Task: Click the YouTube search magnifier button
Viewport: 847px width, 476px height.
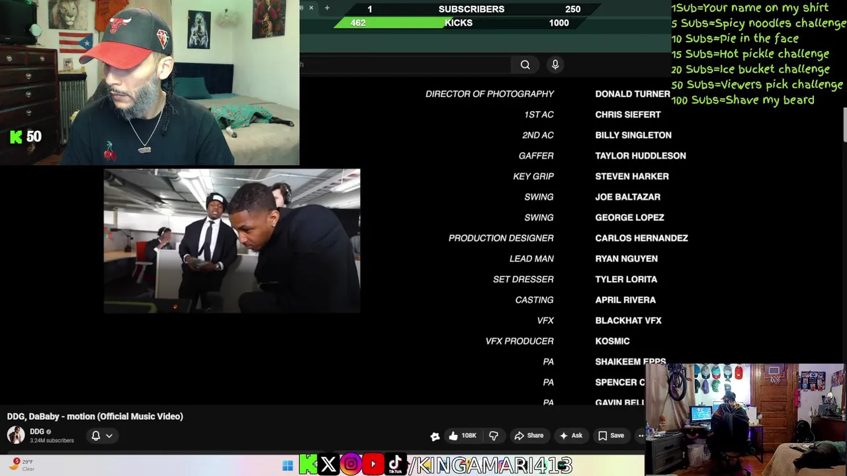Action: pos(525,65)
